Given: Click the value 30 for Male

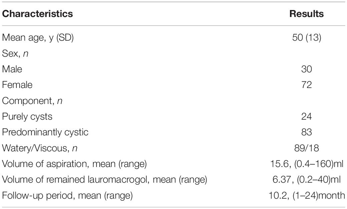Looking at the screenshot, I should [307, 69].
